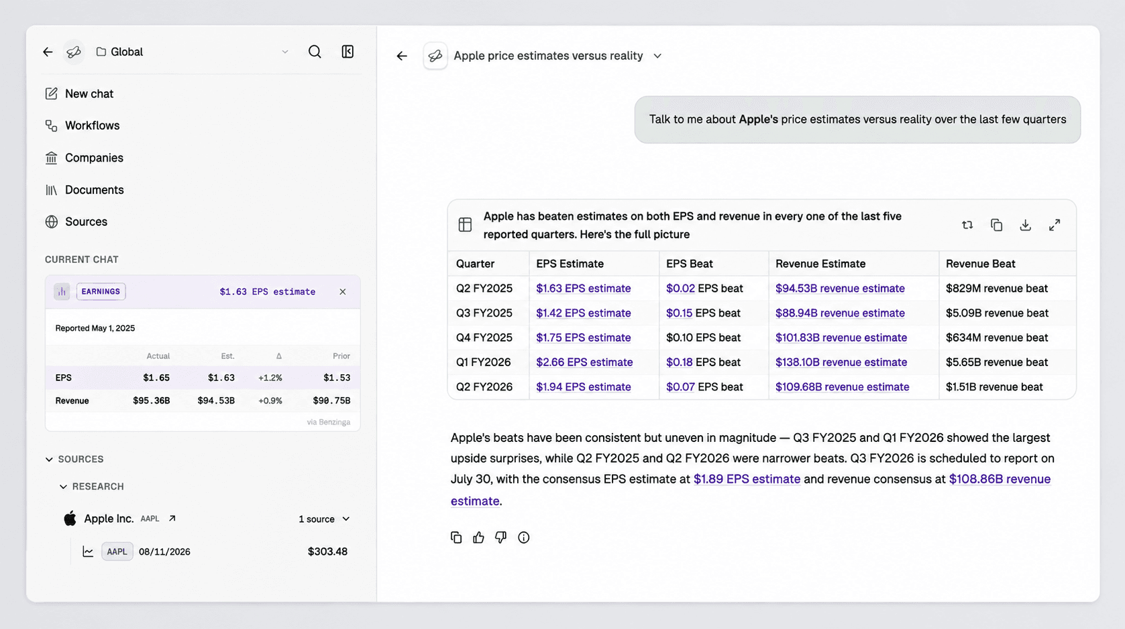Show response info
1125x629 pixels.
point(524,537)
